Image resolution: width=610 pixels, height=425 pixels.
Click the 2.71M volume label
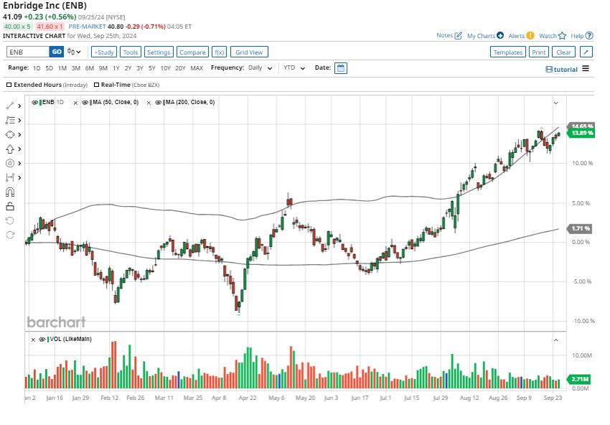580,379
